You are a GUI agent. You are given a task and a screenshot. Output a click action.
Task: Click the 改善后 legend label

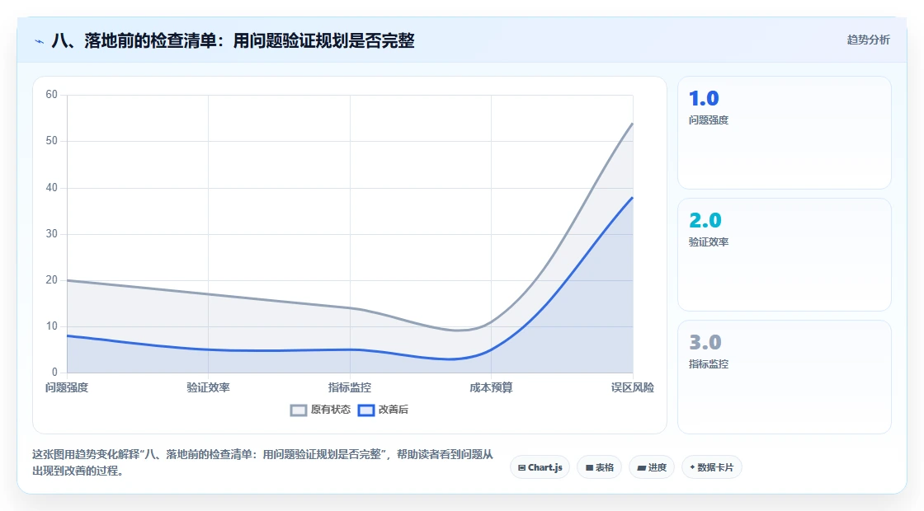point(393,410)
